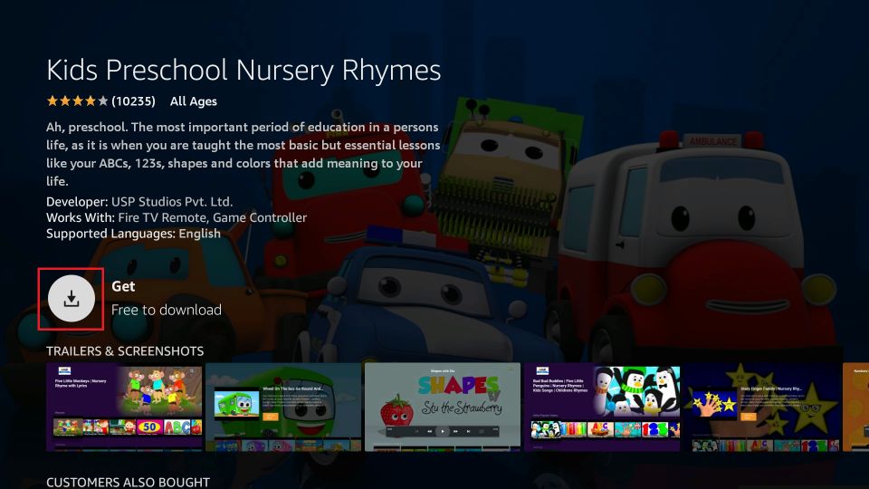Image resolution: width=869 pixels, height=489 pixels.
Task: Open the Five Little Penguins screenshot thumbnail
Action: 602,407
